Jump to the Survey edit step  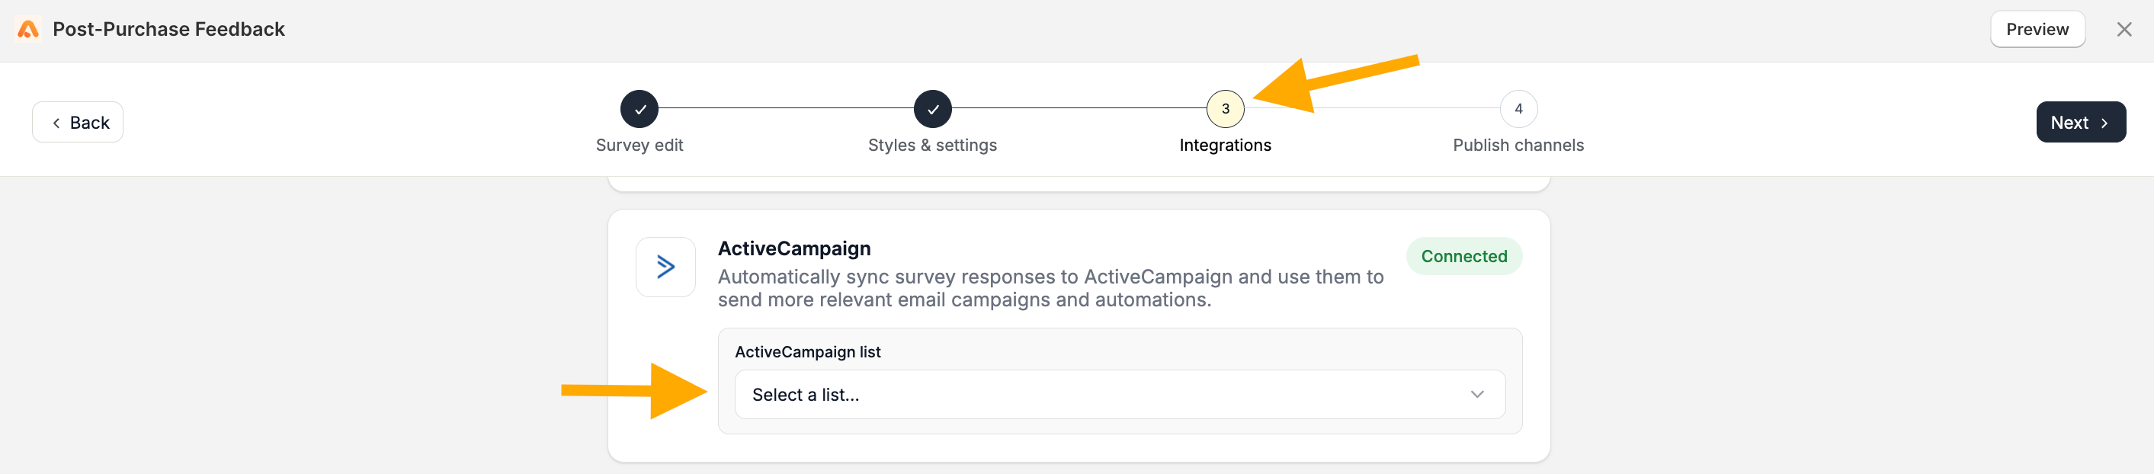(639, 109)
